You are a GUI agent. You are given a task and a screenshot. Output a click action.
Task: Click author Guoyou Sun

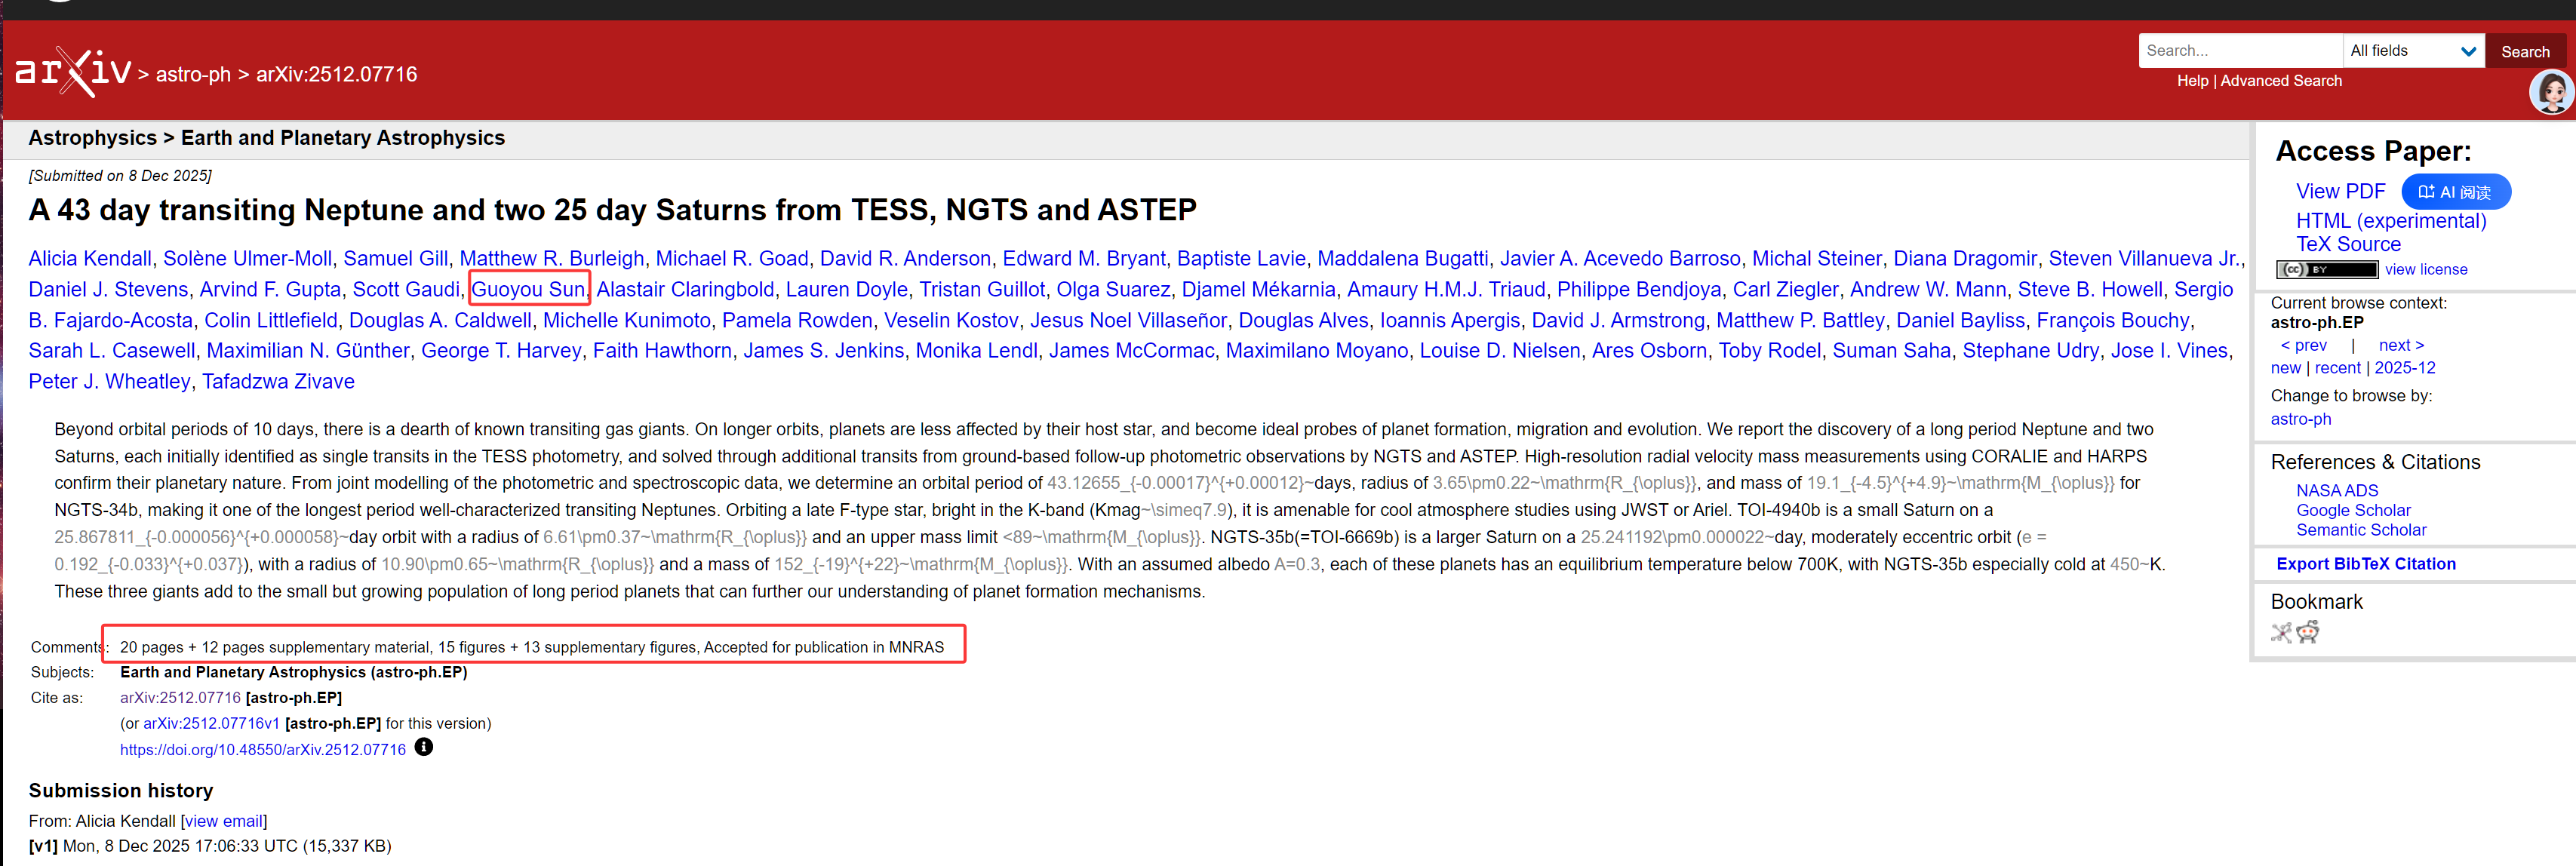[528, 289]
